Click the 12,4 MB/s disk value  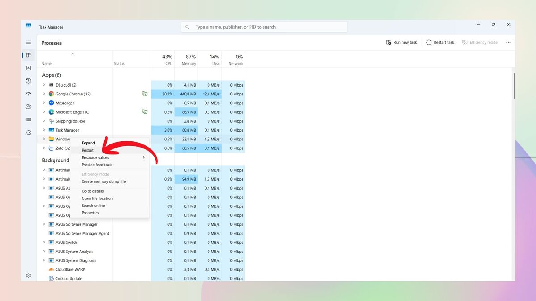click(209, 94)
